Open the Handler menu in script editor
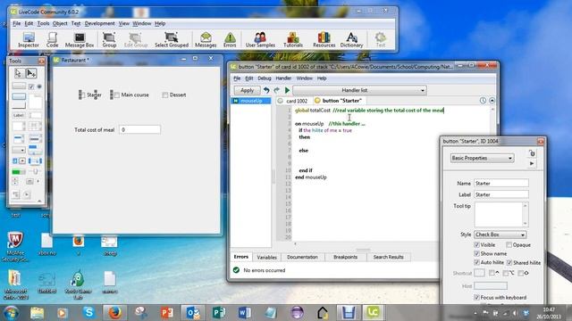This screenshot has width=572, height=321. [x=283, y=78]
